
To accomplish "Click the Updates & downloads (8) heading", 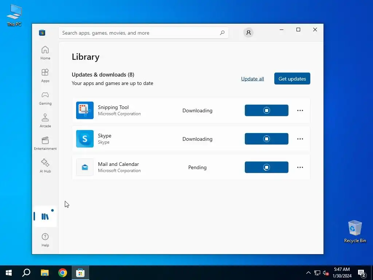I will [x=103, y=74].
